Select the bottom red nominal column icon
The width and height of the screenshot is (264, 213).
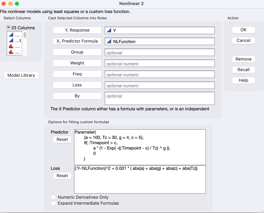pos(11,52)
